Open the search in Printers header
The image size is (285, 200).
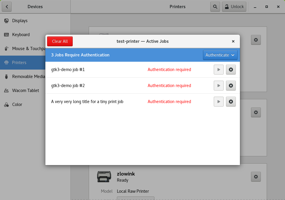pyautogui.click(x=215, y=7)
